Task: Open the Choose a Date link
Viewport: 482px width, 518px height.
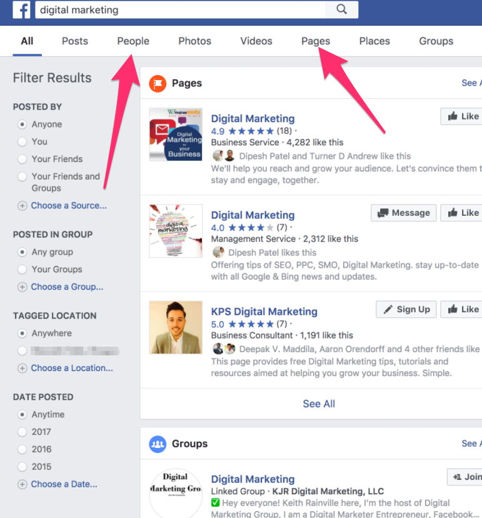Action: click(64, 484)
